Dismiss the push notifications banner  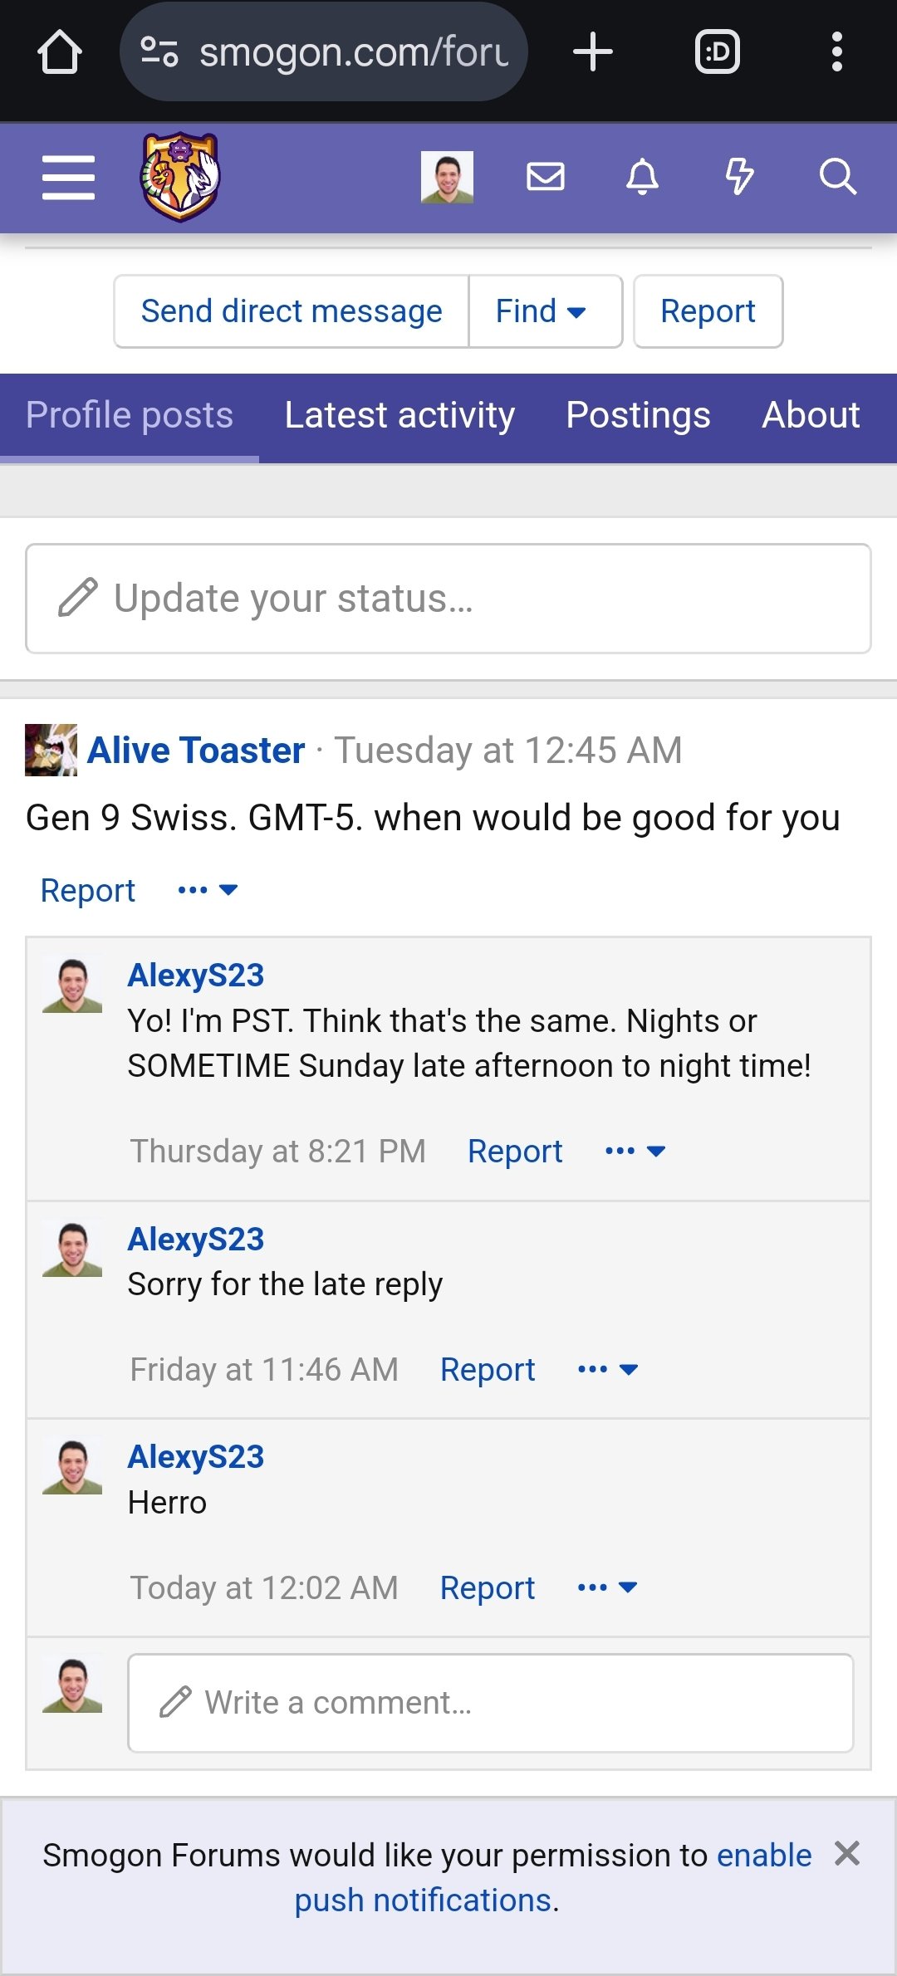pyautogui.click(x=847, y=1853)
